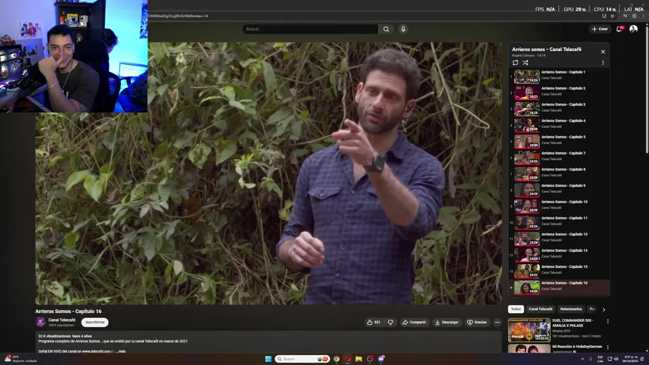Like the video with 921 likes

[374, 322]
